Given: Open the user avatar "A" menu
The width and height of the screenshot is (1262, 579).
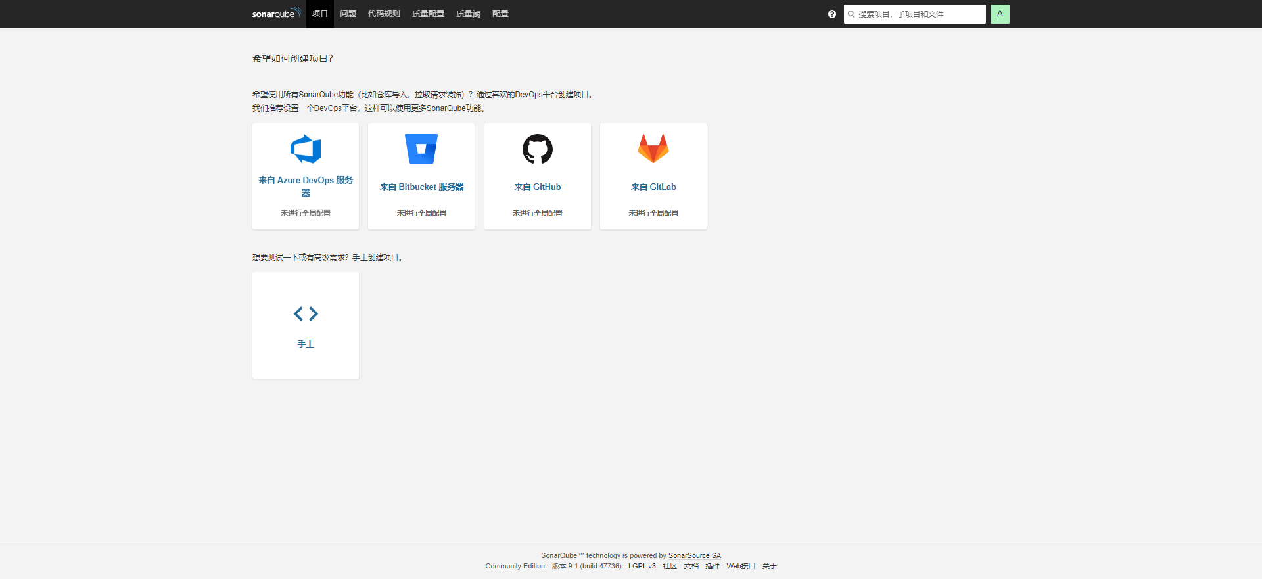Looking at the screenshot, I should click(1000, 14).
